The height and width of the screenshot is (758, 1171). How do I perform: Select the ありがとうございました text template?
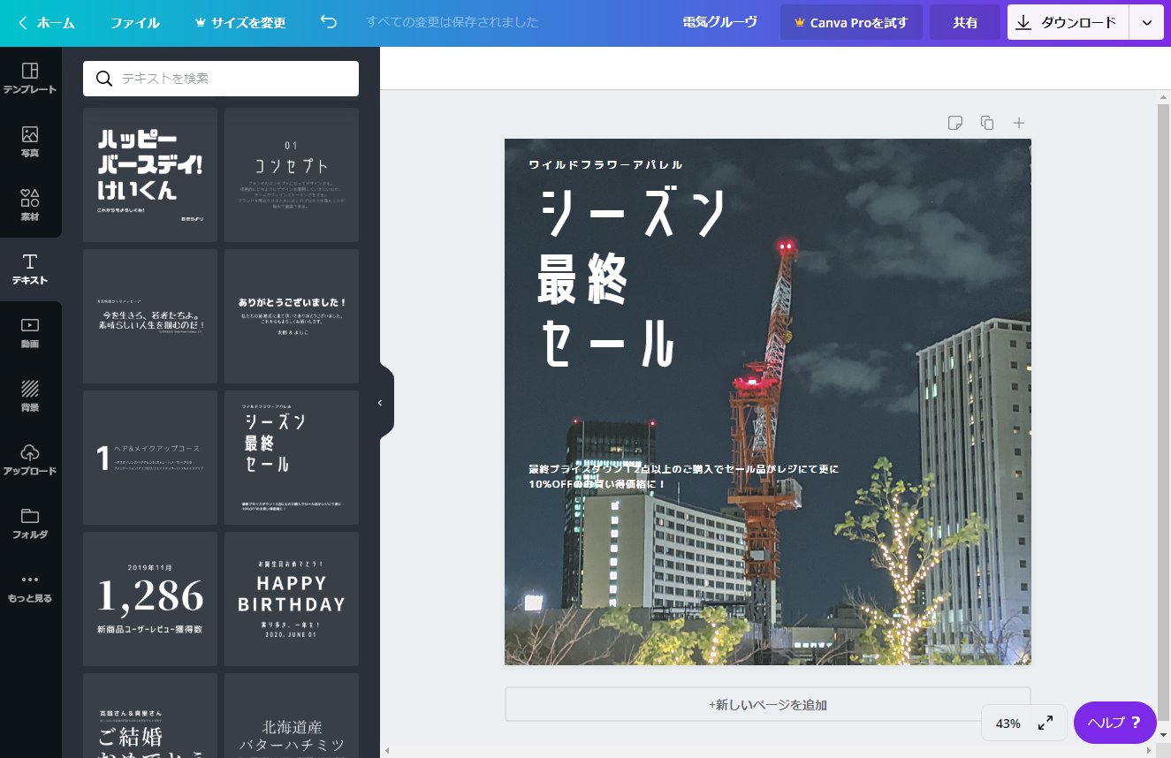coord(292,316)
